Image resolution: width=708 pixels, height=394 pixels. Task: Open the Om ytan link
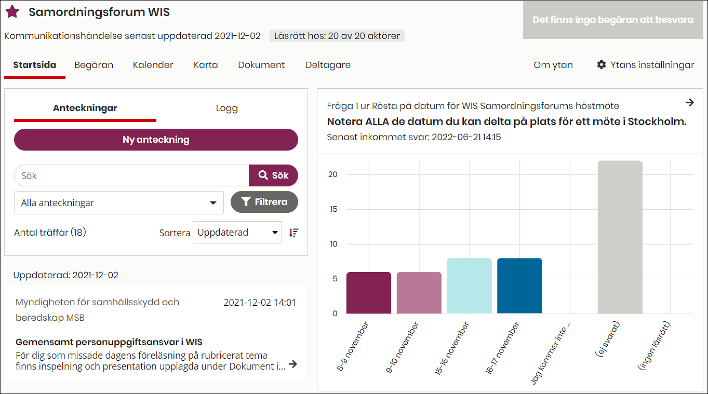click(553, 65)
